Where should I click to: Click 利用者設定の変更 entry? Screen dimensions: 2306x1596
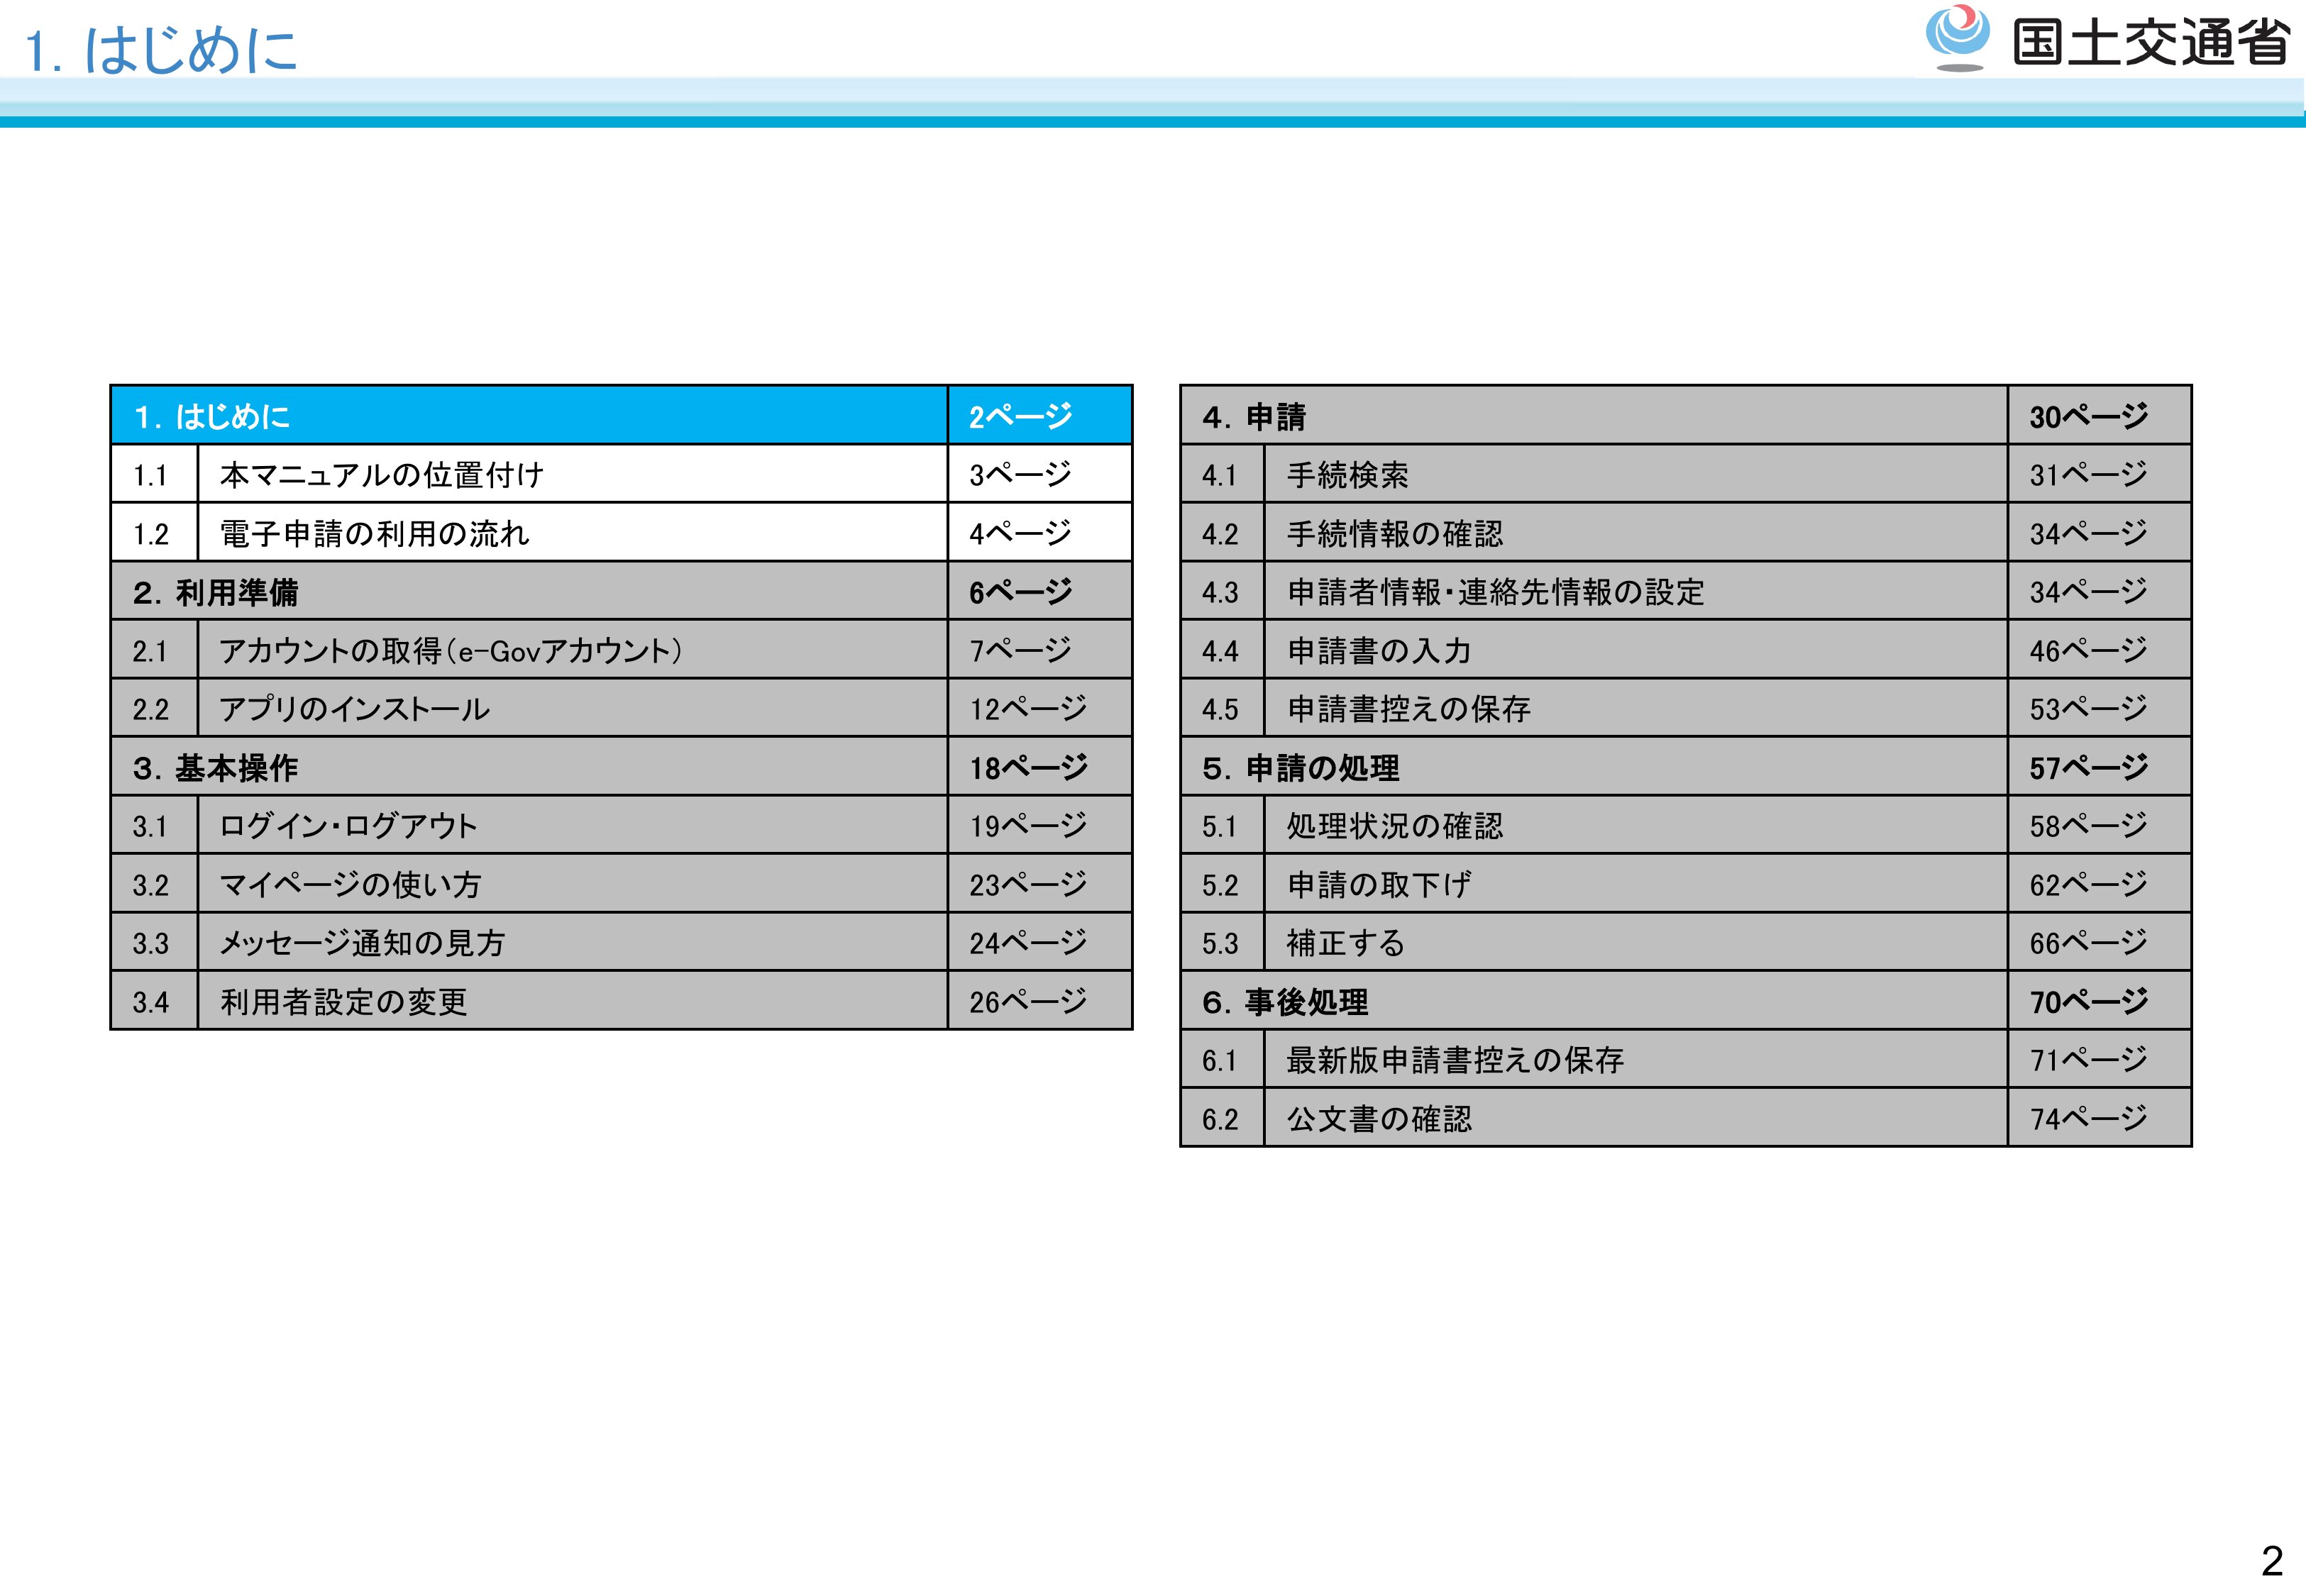click(x=343, y=1001)
